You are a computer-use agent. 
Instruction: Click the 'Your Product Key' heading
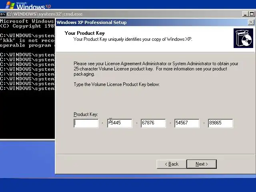click(84, 33)
